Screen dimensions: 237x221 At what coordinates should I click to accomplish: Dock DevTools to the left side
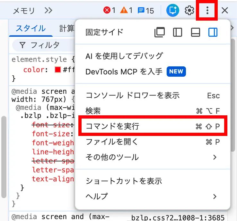(x=178, y=32)
